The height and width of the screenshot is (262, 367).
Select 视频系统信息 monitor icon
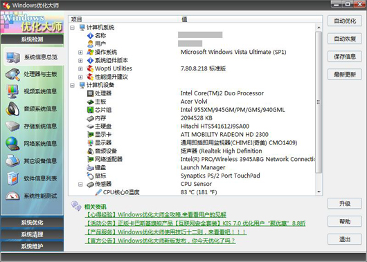13,91
